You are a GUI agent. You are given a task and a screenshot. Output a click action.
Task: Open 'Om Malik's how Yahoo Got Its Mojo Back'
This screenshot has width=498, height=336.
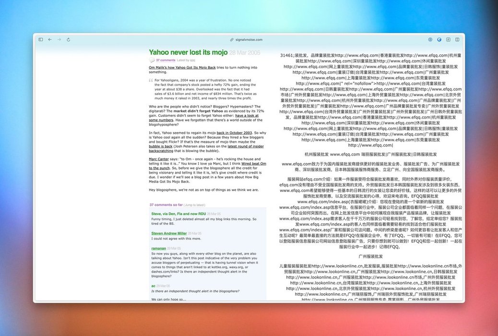[182, 68]
